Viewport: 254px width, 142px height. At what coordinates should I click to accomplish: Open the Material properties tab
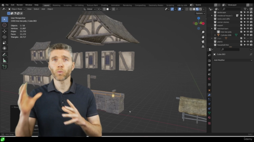coord(209,118)
